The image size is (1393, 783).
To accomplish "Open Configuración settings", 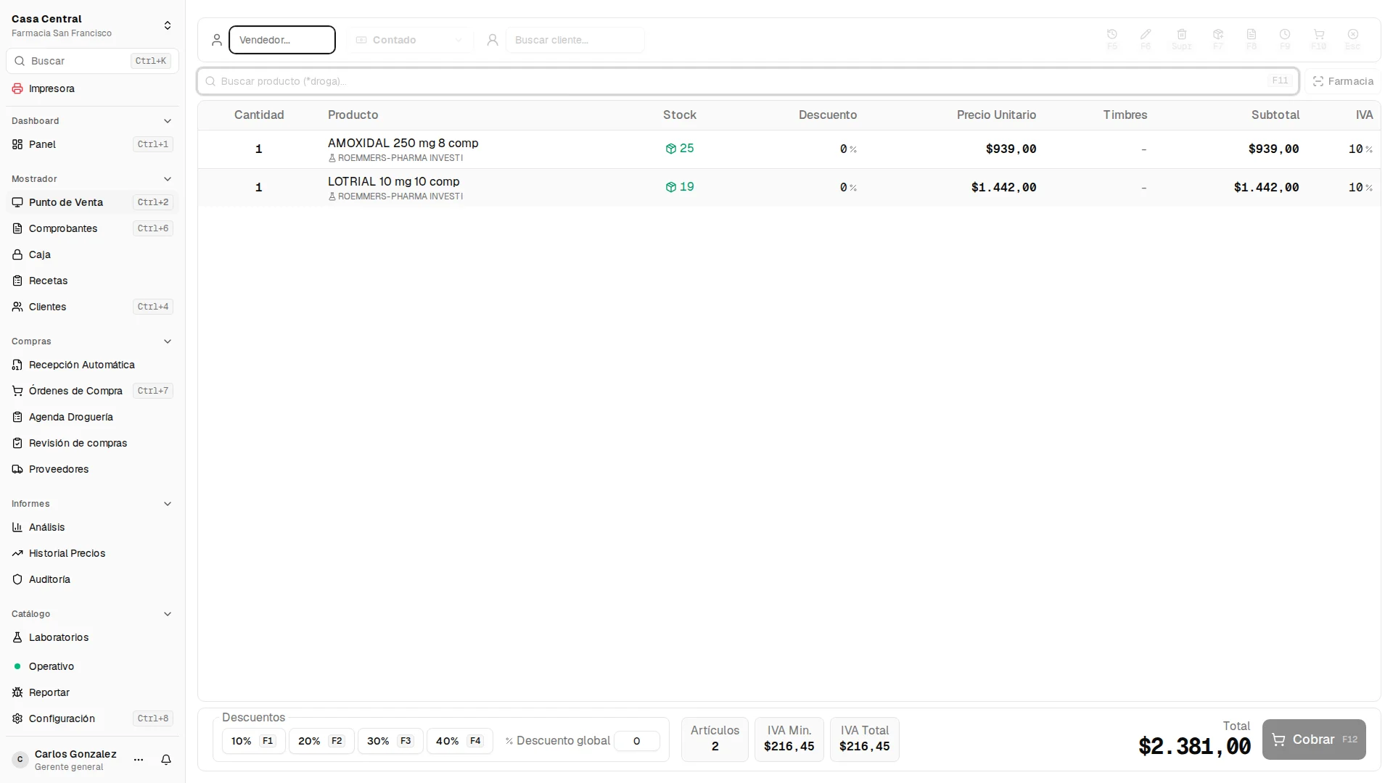I will click(x=92, y=718).
